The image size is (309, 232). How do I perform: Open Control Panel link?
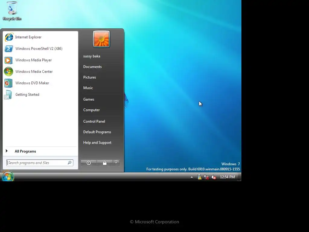pos(94,121)
